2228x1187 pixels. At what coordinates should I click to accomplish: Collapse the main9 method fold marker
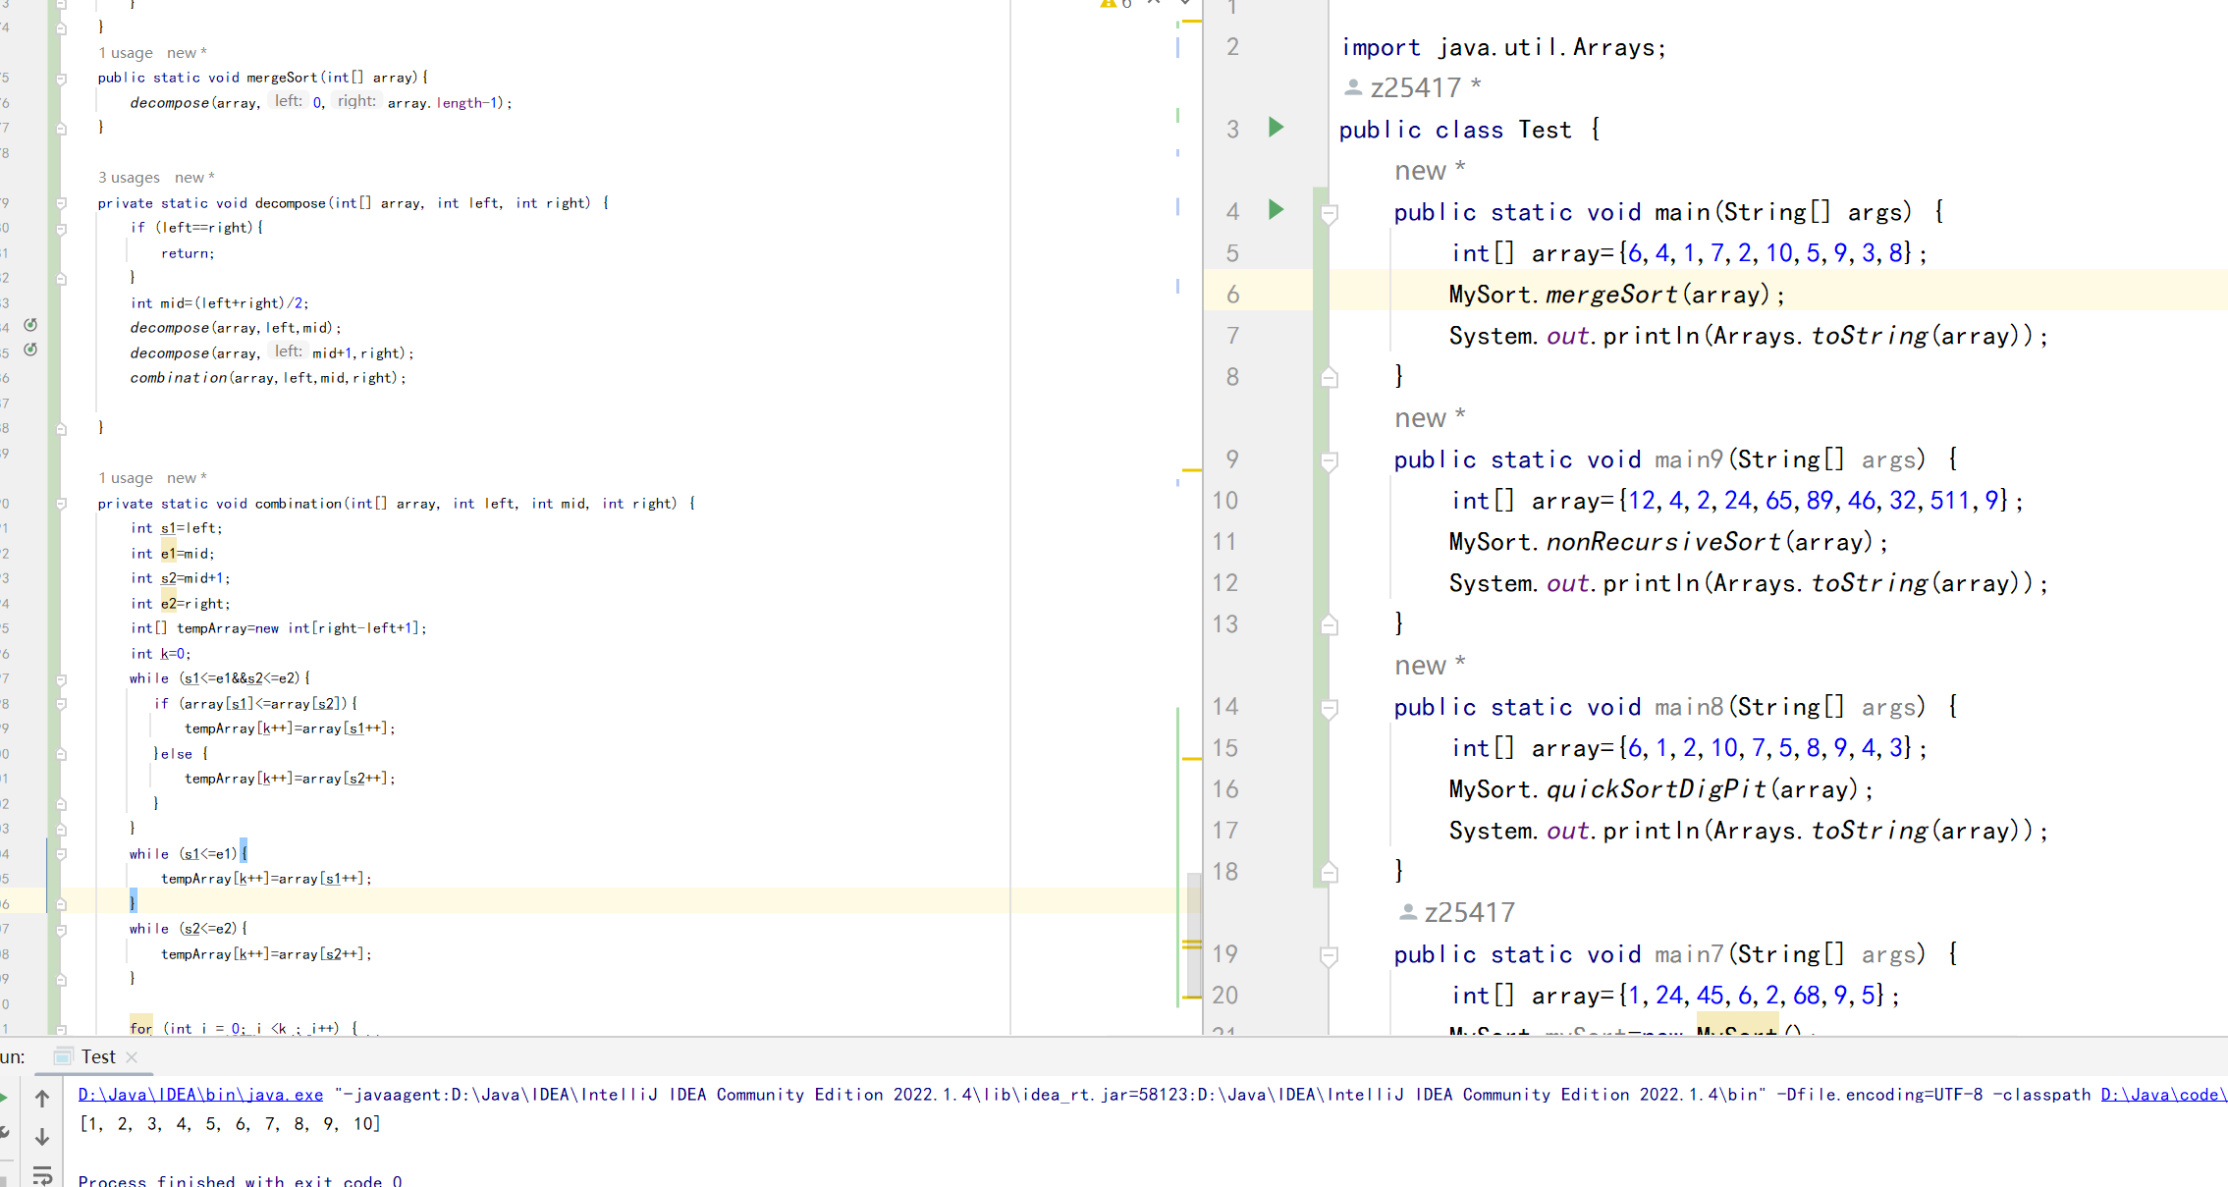1329,459
